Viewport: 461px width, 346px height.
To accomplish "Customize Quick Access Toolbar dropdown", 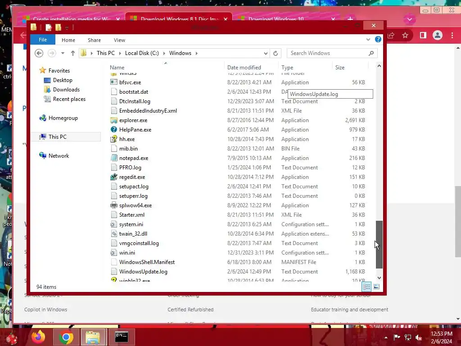I will [67, 28].
